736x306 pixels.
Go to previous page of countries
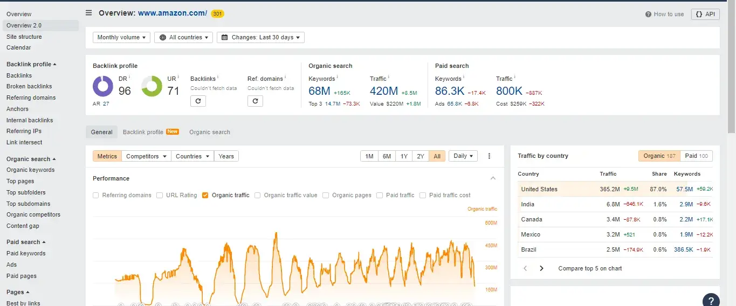point(525,268)
